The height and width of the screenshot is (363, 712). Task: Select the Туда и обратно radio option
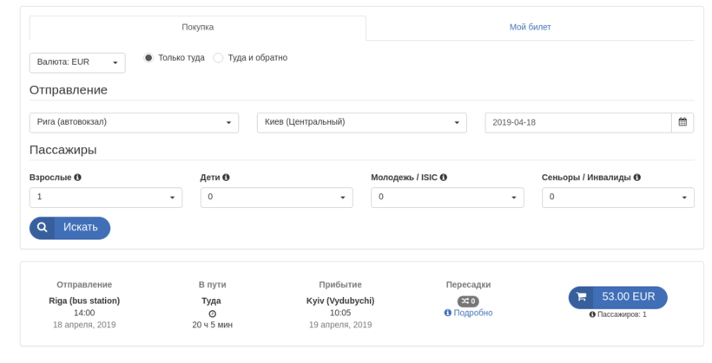[x=218, y=58]
